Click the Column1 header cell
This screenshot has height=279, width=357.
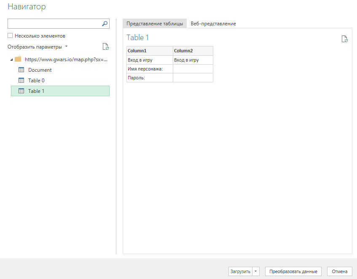[150, 51]
